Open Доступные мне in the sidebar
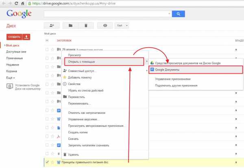Screen dimensions: 244x168 click(x=16, y=52)
